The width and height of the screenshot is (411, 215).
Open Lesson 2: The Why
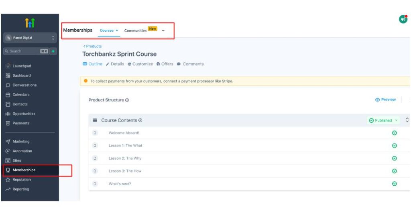pyautogui.click(x=125, y=158)
